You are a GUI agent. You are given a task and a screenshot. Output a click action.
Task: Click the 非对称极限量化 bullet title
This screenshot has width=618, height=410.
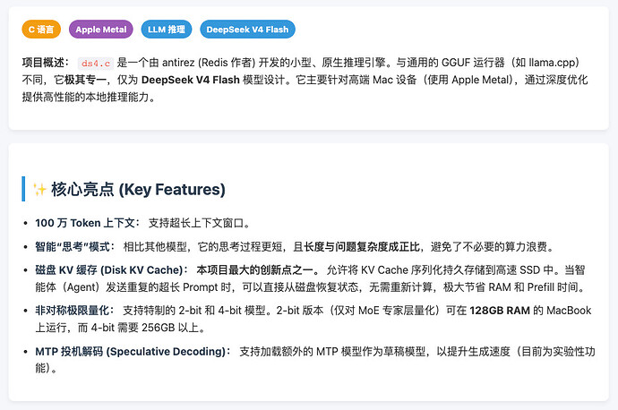(x=74, y=311)
